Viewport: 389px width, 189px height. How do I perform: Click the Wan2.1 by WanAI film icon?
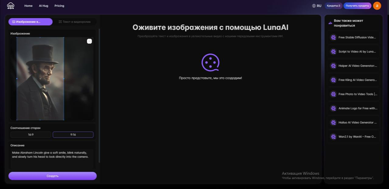(333, 137)
